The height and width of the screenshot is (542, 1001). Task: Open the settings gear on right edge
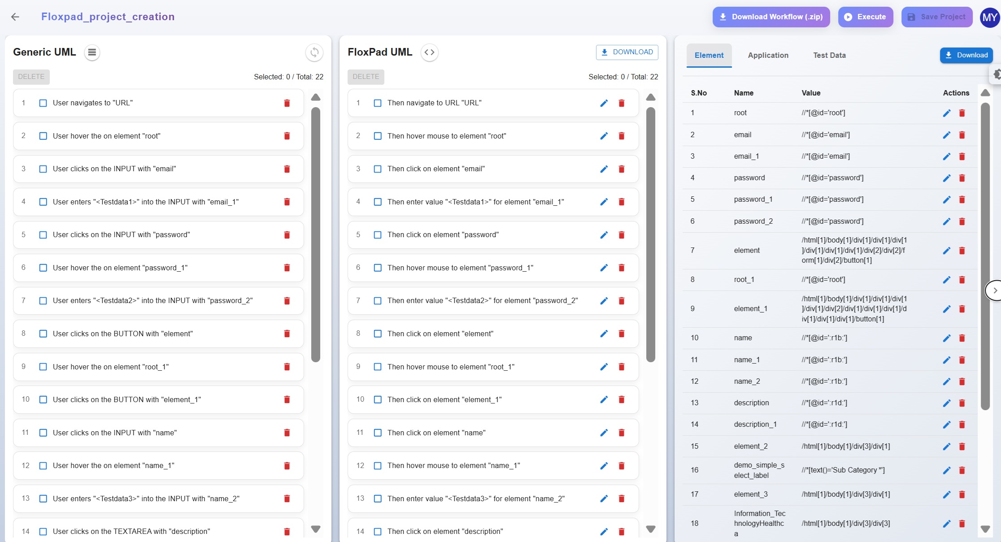pos(997,74)
